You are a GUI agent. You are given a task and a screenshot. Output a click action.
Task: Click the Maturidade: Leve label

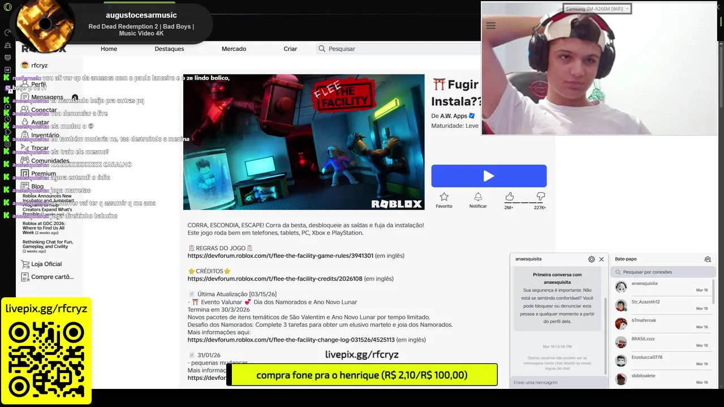[455, 126]
